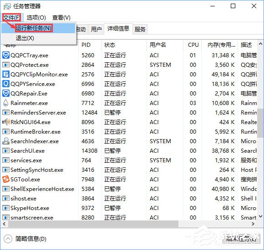Select the smartscreen.exe process name
Image resolution: width=264 pixels, height=250 pixels.
point(32,218)
